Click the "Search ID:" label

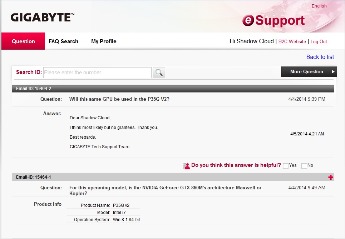[x=29, y=72]
